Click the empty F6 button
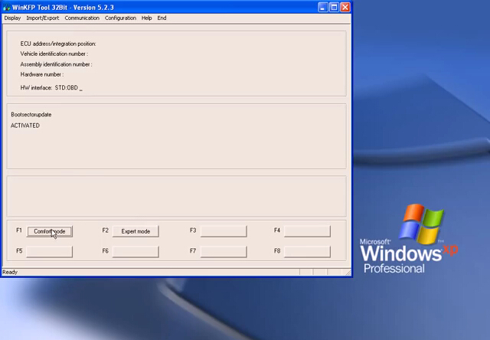 [x=136, y=252]
